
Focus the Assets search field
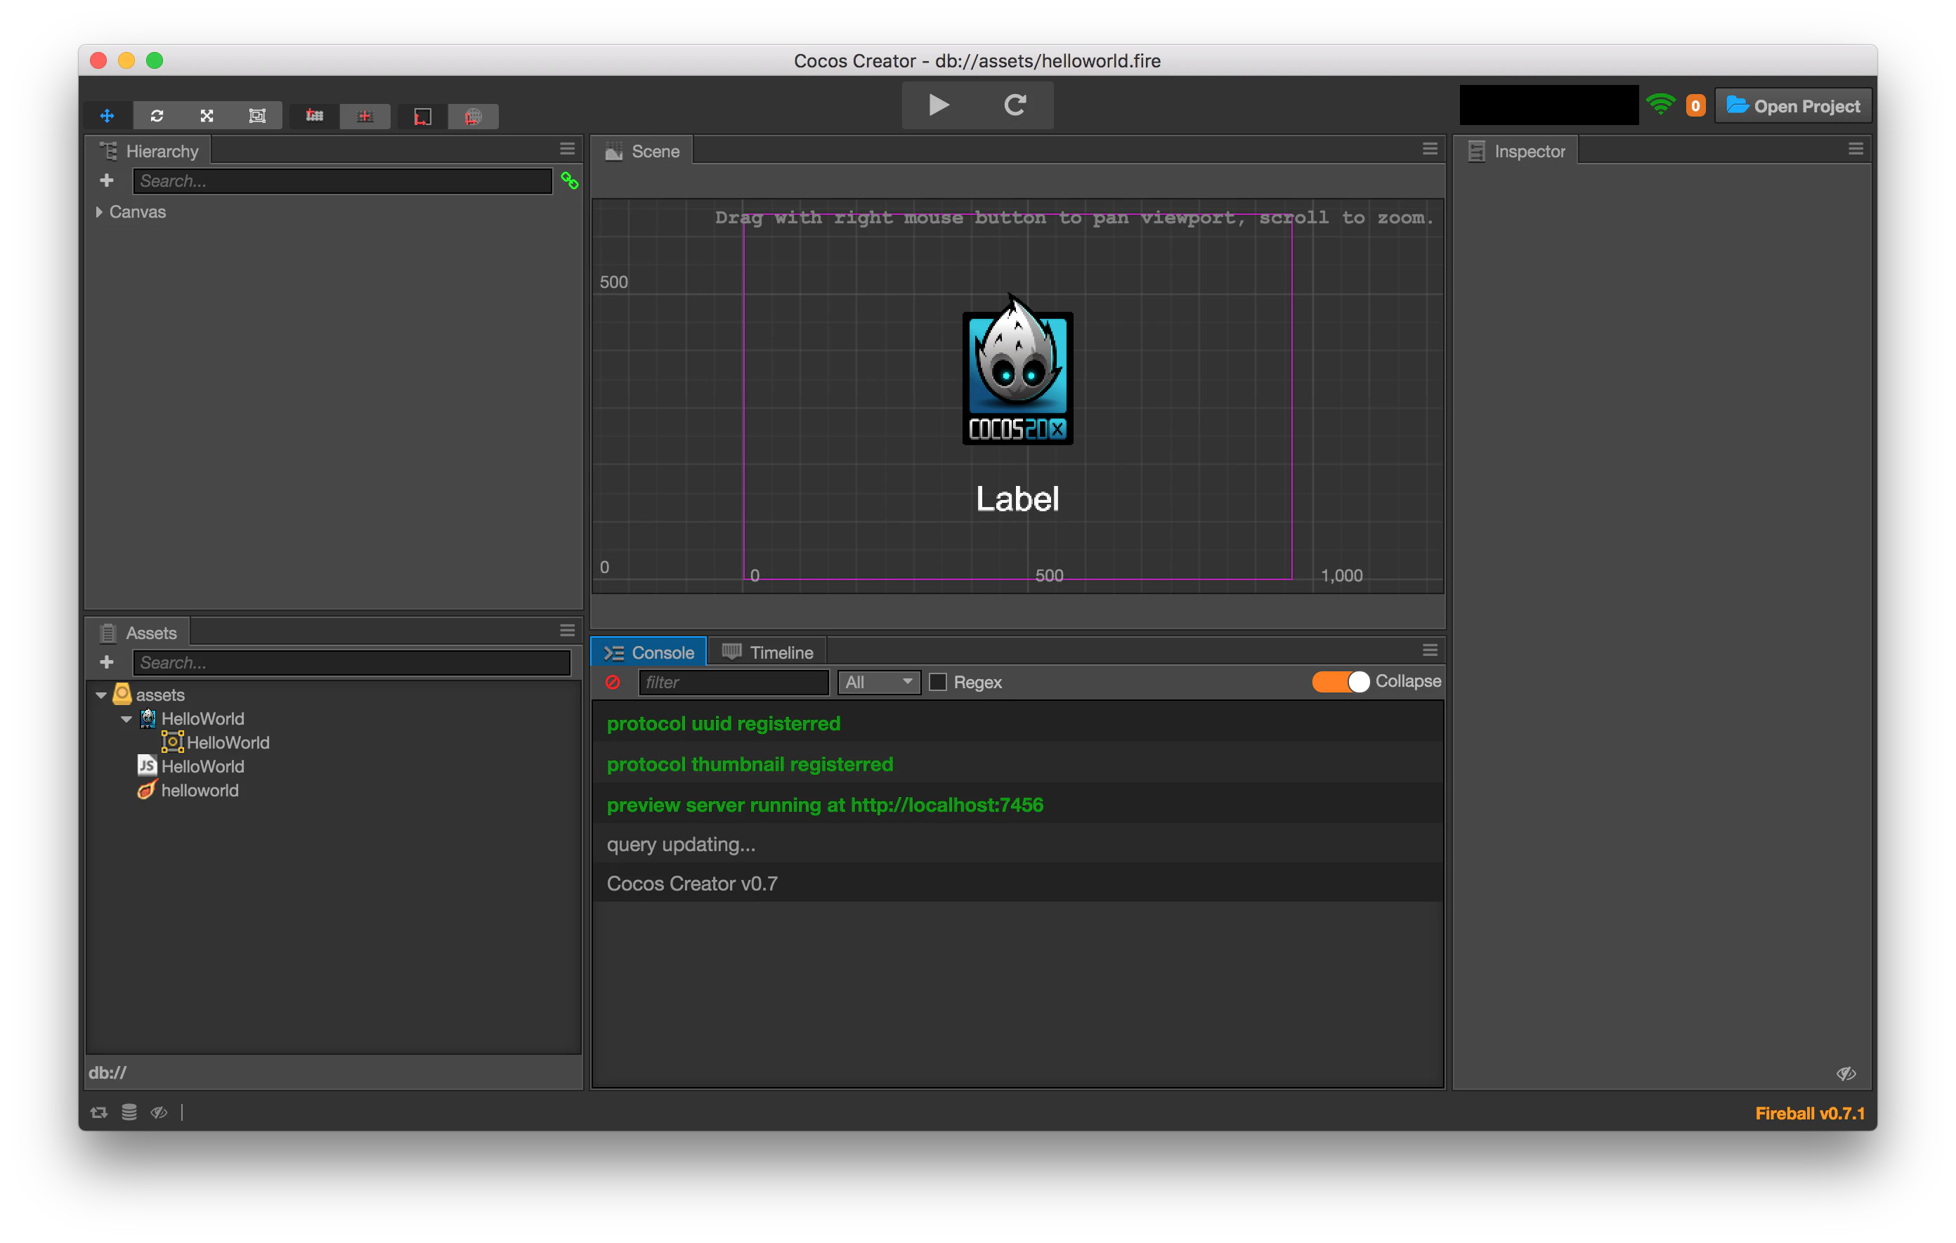pyautogui.click(x=352, y=662)
